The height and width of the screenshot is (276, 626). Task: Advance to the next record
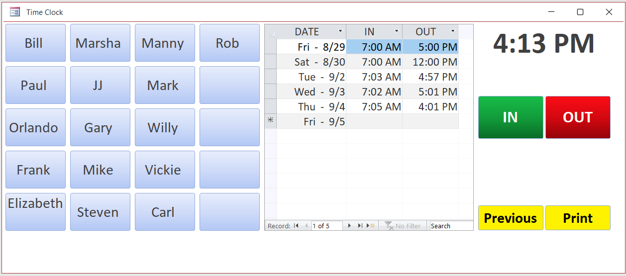click(349, 226)
